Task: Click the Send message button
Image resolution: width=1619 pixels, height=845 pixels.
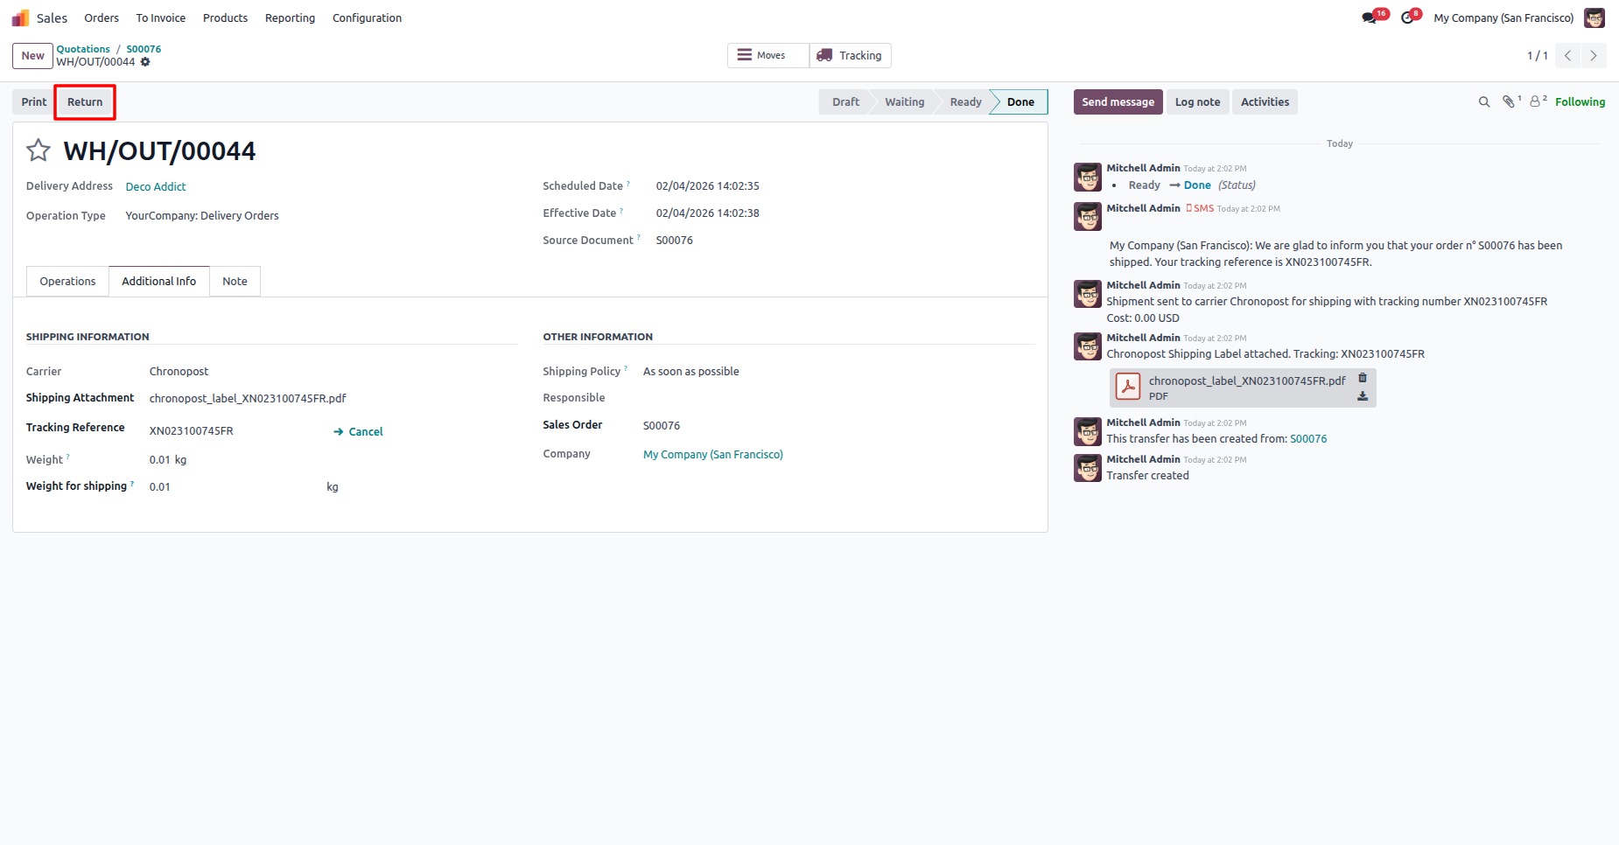Action: pyautogui.click(x=1118, y=102)
